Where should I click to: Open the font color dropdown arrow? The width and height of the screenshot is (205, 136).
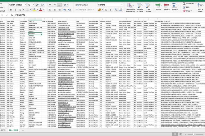44,10
